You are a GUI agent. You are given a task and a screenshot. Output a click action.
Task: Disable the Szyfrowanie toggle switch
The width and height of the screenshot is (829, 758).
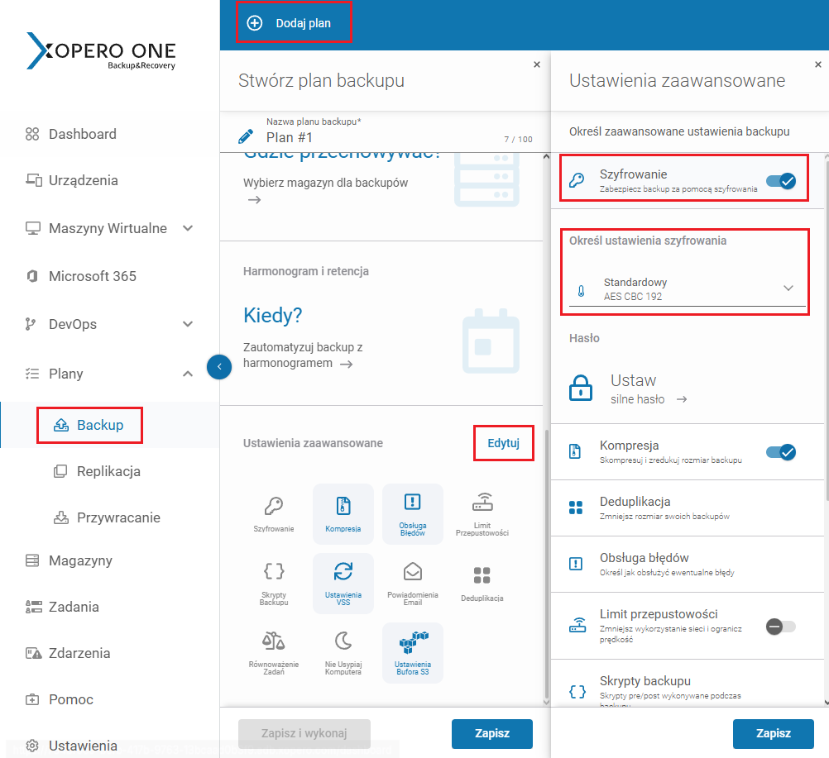point(780,181)
